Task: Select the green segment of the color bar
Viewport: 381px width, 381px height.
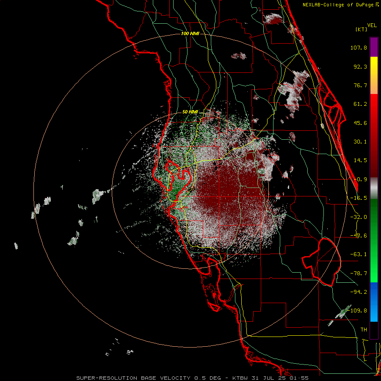Action: click(374, 240)
